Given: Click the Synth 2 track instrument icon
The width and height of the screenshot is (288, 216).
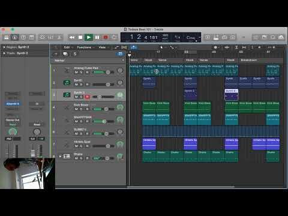Looking at the screenshot, I should (x=67, y=95).
